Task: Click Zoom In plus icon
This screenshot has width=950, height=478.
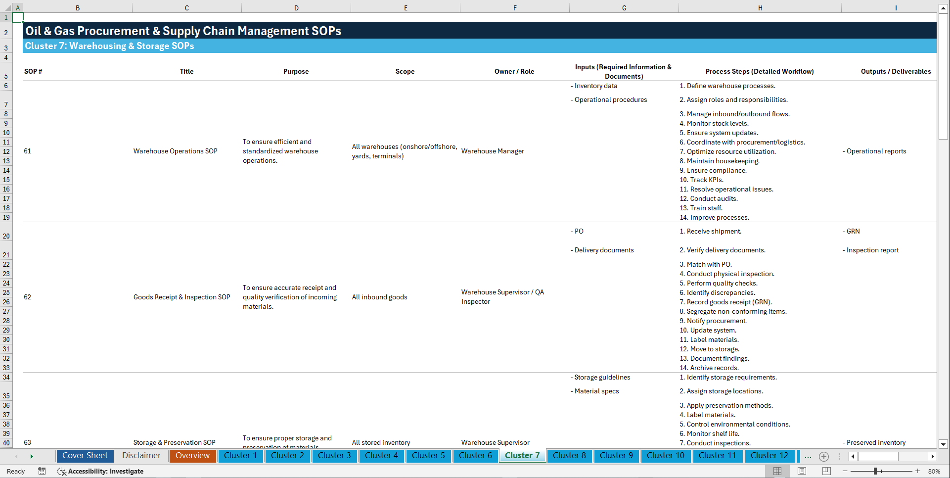Action: [x=918, y=471]
